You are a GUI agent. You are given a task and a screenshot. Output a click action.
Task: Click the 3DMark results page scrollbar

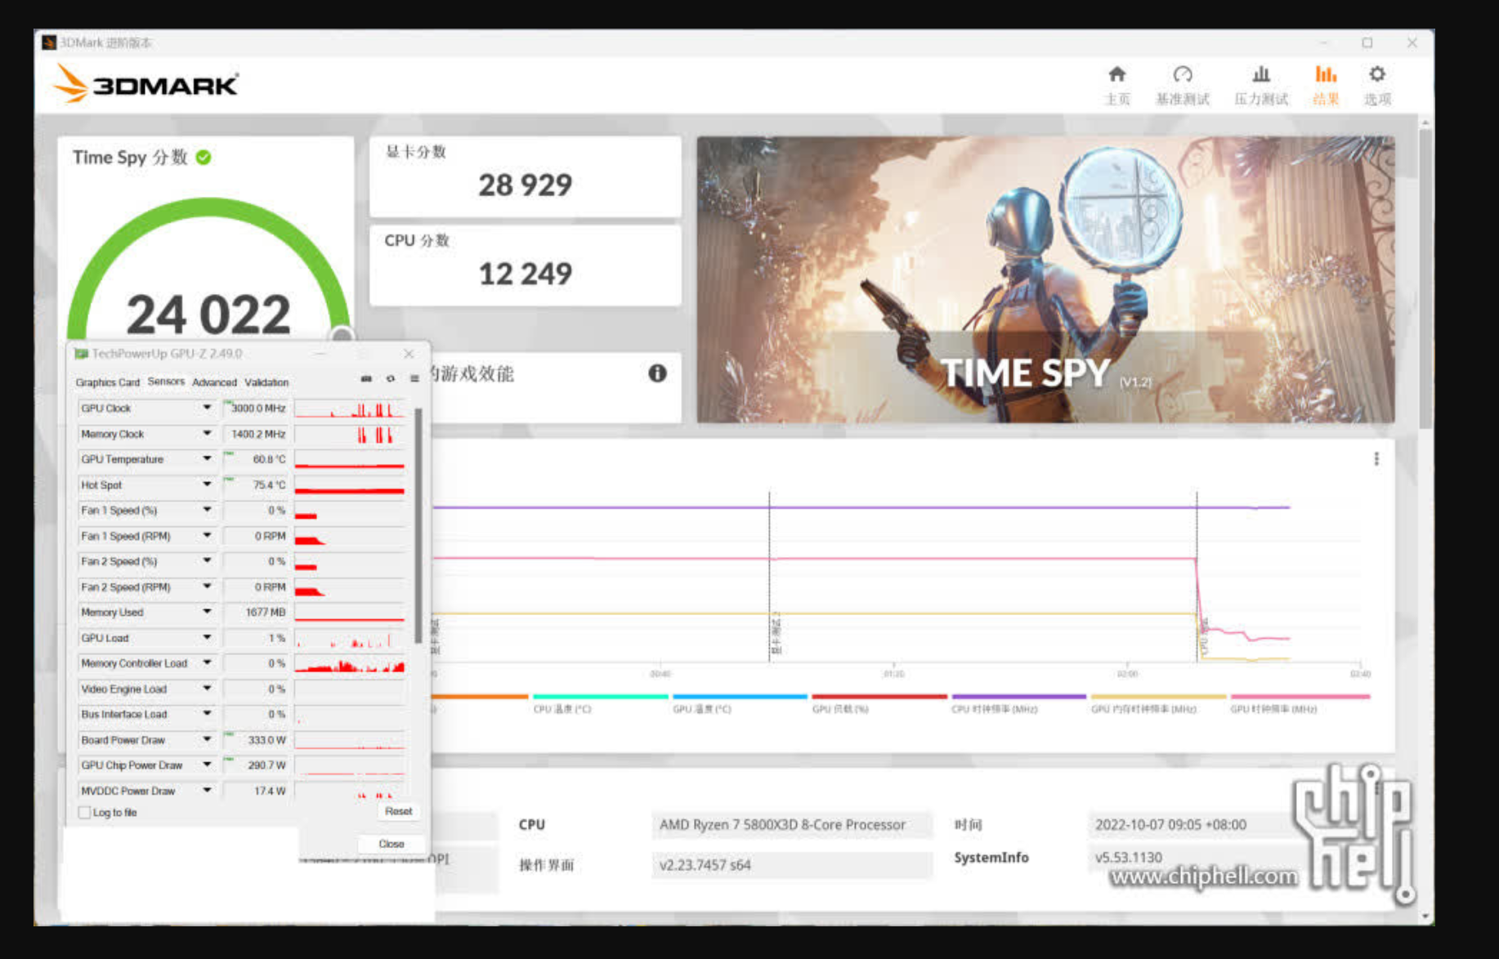(1425, 278)
